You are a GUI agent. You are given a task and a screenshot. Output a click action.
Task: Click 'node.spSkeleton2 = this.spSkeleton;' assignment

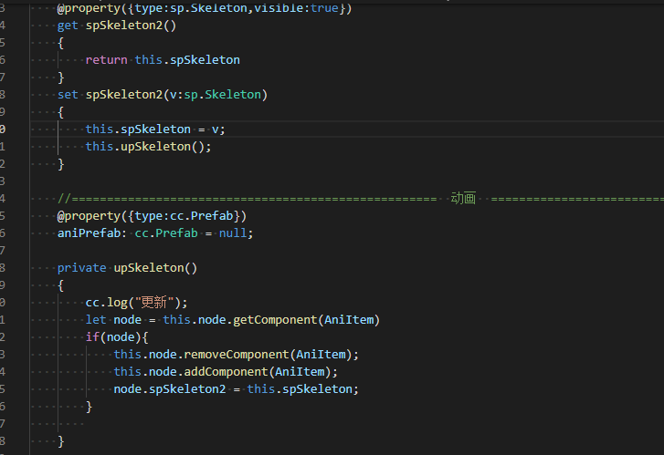point(236,389)
